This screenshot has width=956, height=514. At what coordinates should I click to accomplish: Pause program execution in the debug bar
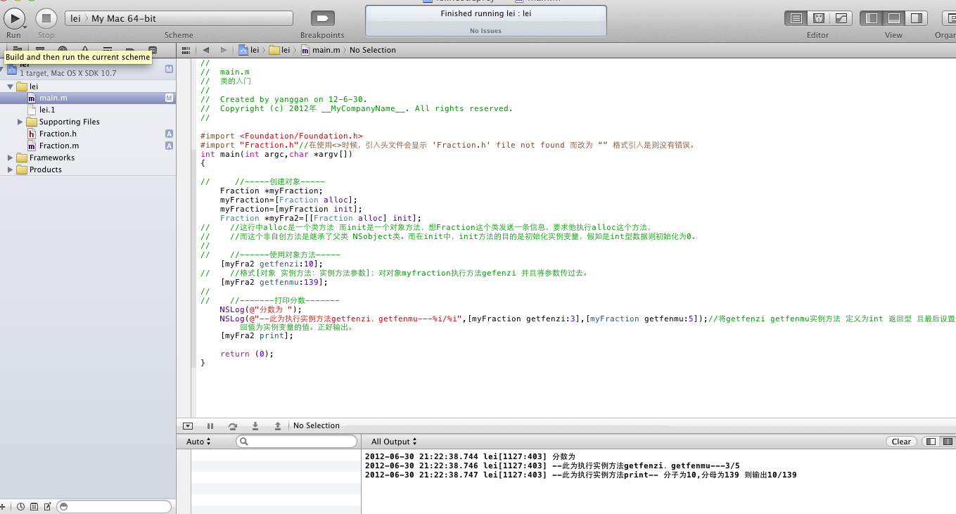[x=210, y=425]
